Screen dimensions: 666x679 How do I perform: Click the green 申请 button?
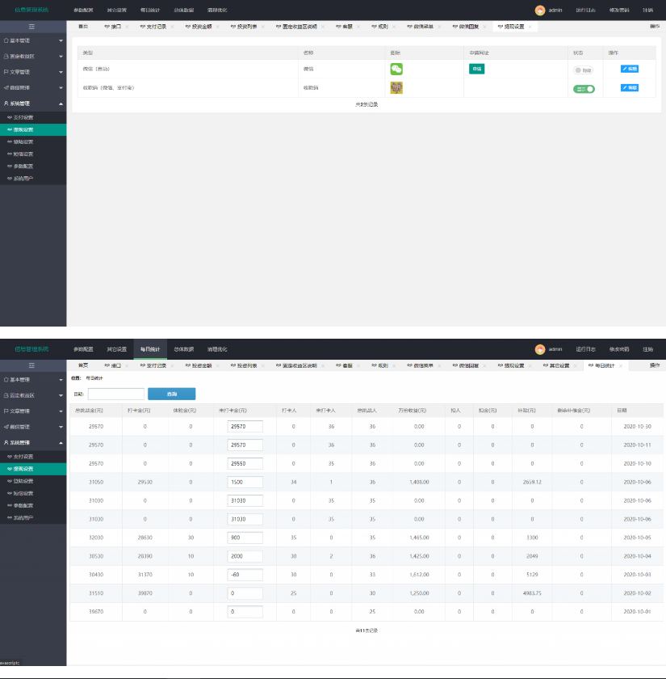point(476,69)
